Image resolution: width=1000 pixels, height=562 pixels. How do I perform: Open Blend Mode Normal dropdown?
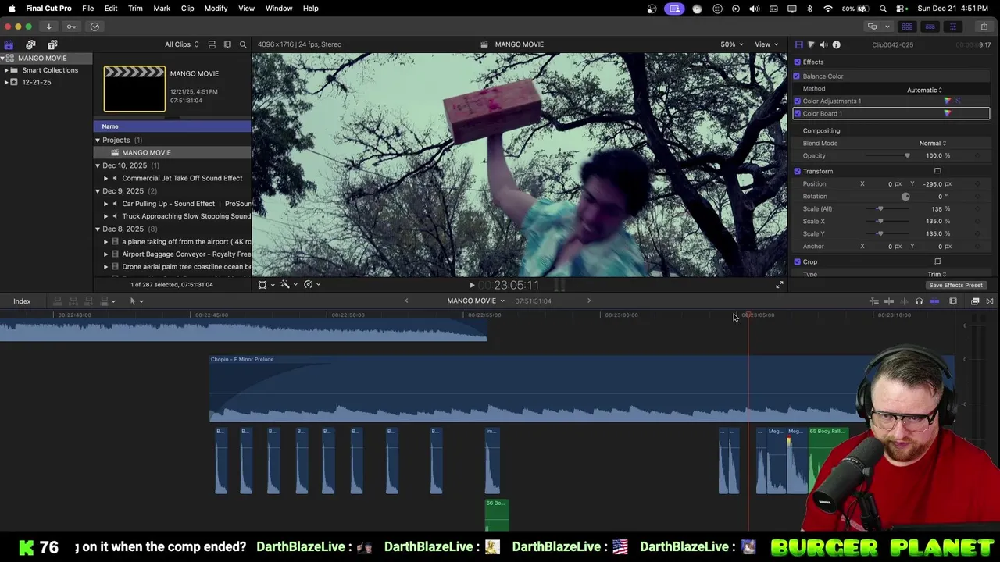932,144
